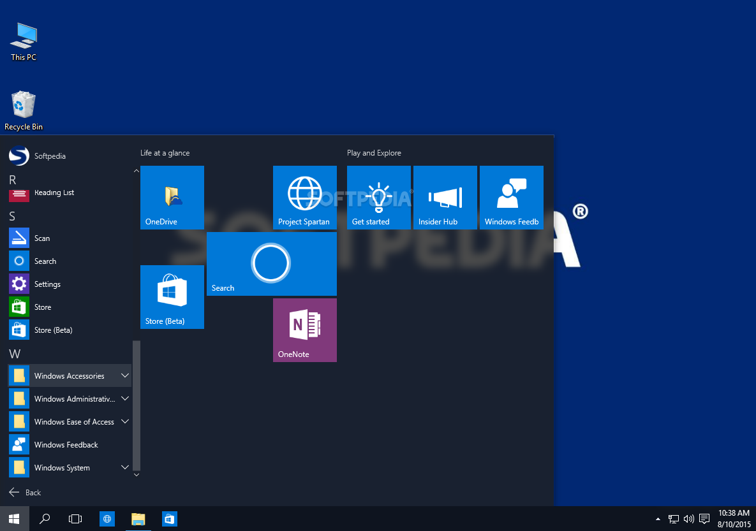Click the letter S group header

(x=13, y=216)
